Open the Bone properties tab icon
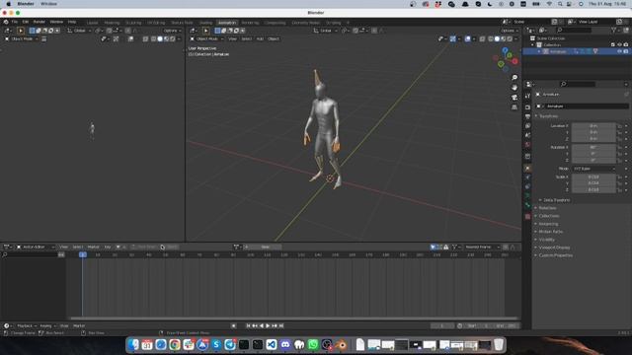Image resolution: width=632 pixels, height=355 pixels. pos(527,206)
